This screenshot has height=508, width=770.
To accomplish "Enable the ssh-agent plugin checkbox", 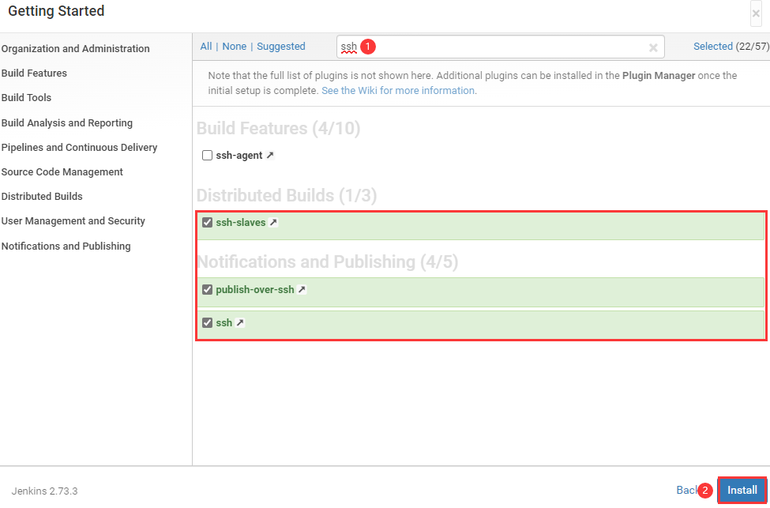I will click(x=208, y=156).
